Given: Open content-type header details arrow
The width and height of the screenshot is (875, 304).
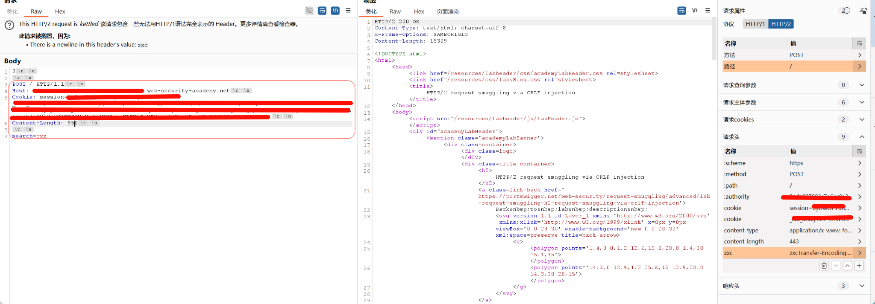Looking at the screenshot, I should (860, 230).
